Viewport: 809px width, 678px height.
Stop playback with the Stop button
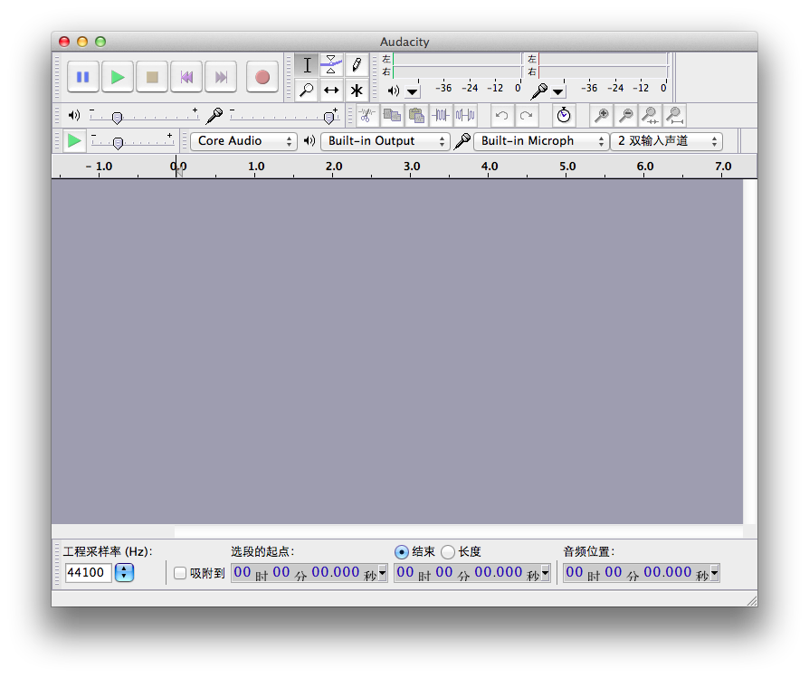[152, 78]
